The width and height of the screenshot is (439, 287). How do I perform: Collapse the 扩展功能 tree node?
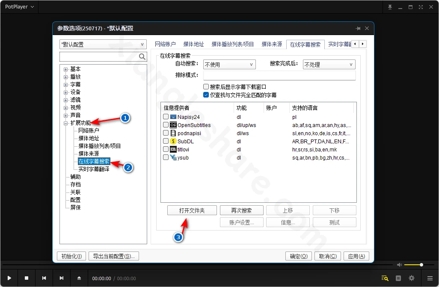tap(66, 123)
